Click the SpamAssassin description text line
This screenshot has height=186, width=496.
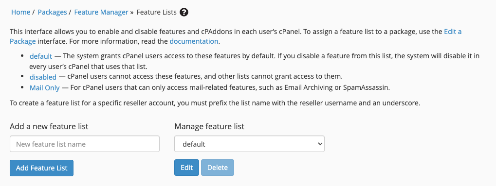(210, 88)
